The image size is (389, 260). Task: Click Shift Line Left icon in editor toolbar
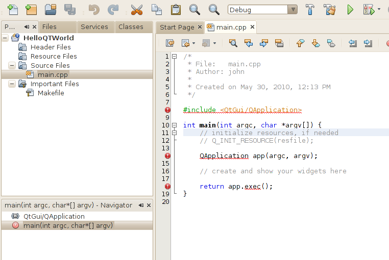(353, 43)
